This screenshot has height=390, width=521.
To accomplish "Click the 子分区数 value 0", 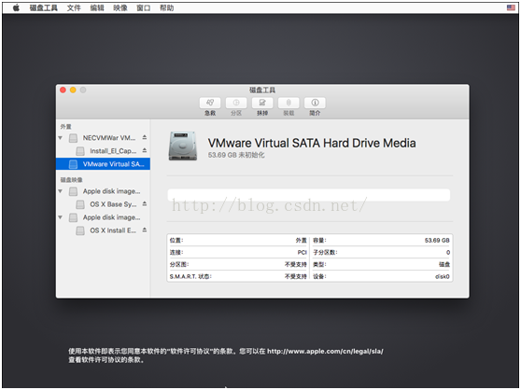I will point(448,252).
